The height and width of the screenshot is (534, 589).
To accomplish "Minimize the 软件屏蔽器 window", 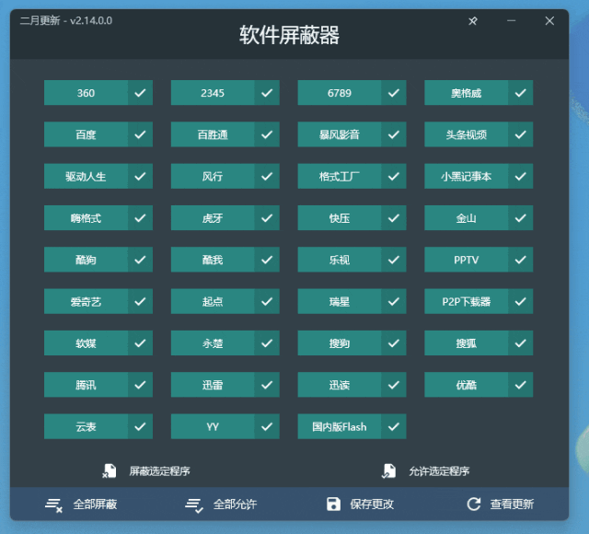I will tap(512, 20).
